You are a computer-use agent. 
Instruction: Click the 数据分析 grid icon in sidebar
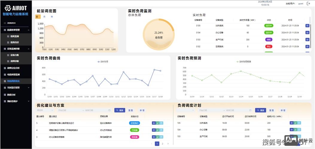pos(5,95)
